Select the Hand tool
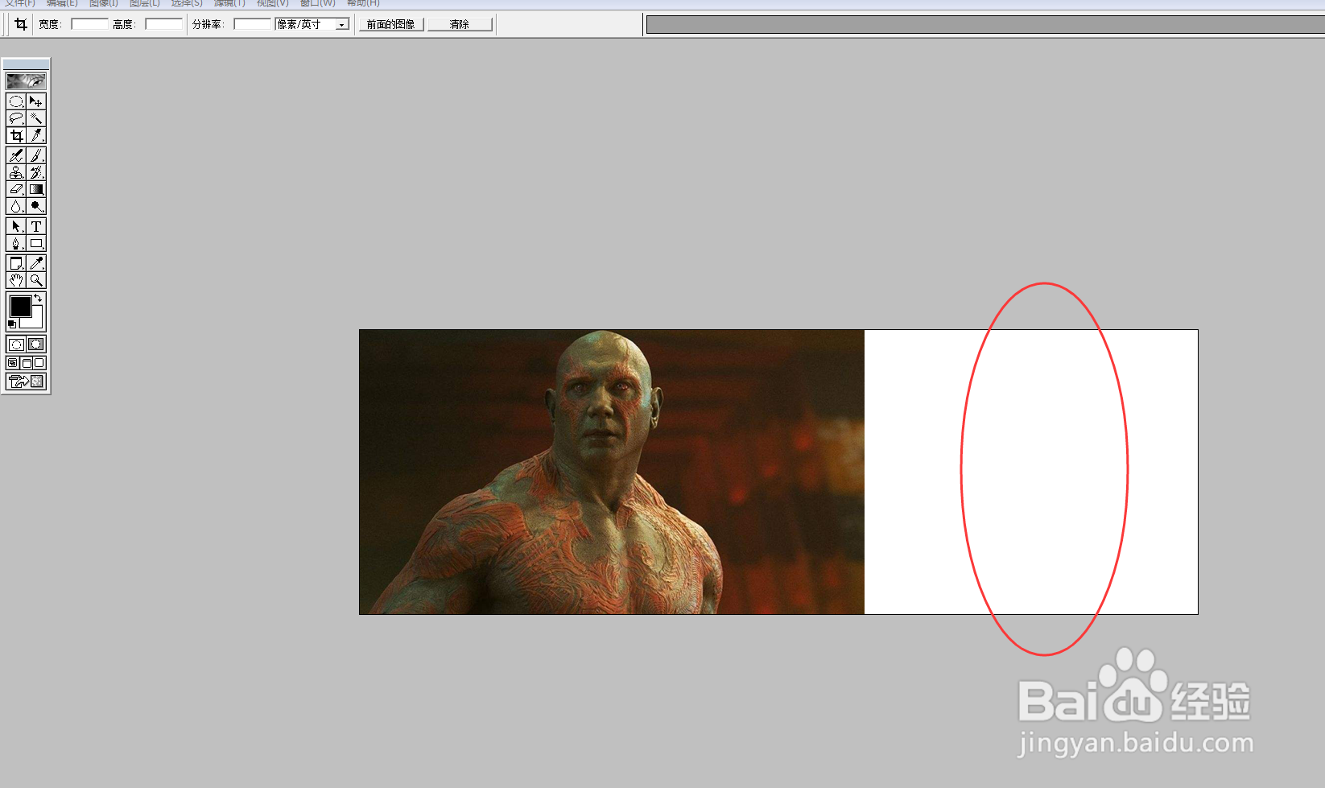The height and width of the screenshot is (788, 1325). (x=16, y=280)
